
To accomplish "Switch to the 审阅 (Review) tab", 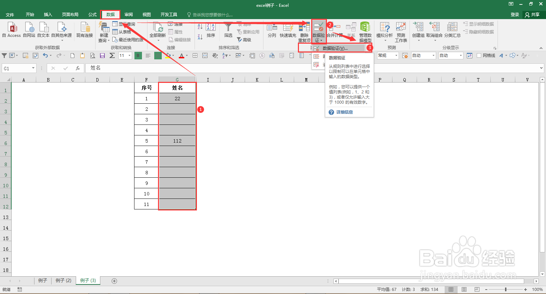I will pyautogui.click(x=129, y=15).
